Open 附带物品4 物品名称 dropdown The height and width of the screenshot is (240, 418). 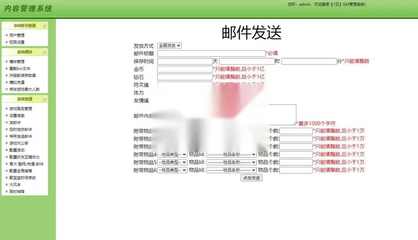[x=232, y=154]
